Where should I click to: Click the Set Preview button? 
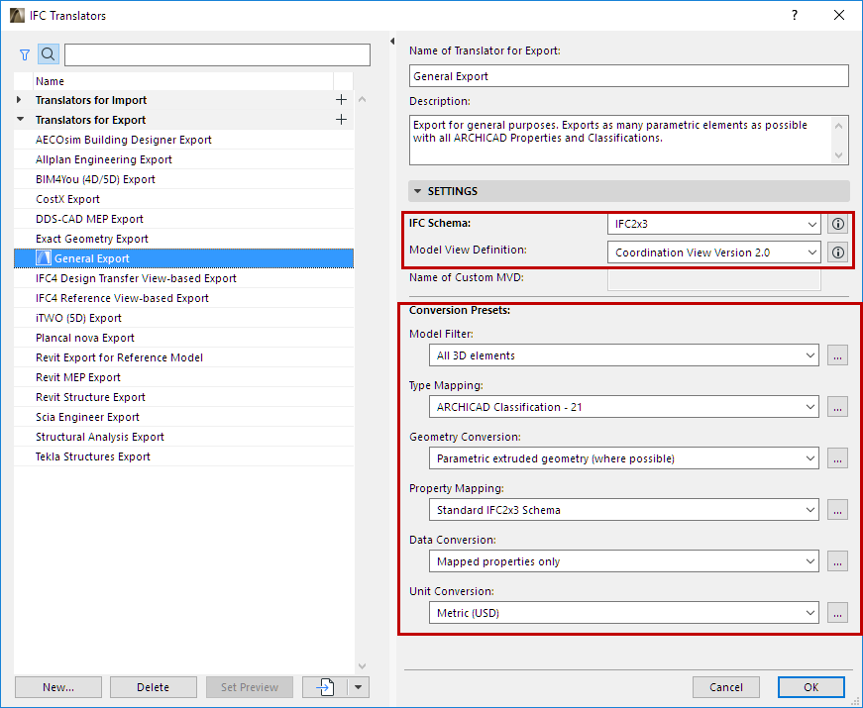250,687
